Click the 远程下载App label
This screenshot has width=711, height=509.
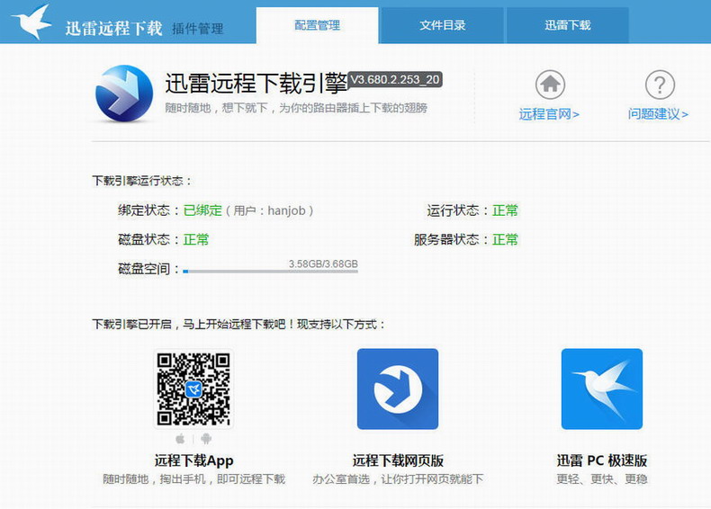click(x=193, y=460)
